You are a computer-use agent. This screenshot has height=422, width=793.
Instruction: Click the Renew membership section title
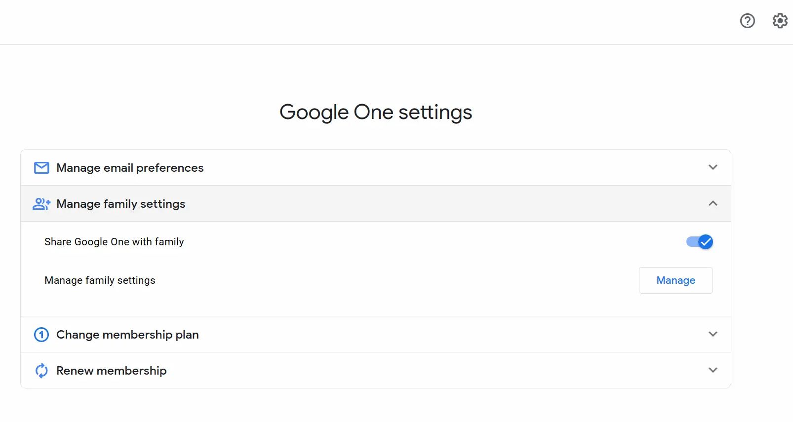pyautogui.click(x=111, y=371)
